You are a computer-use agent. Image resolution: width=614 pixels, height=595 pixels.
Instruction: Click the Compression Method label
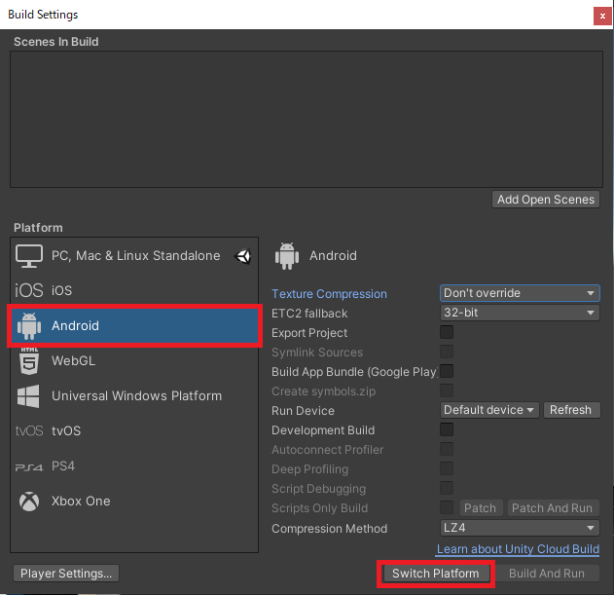pyautogui.click(x=329, y=529)
